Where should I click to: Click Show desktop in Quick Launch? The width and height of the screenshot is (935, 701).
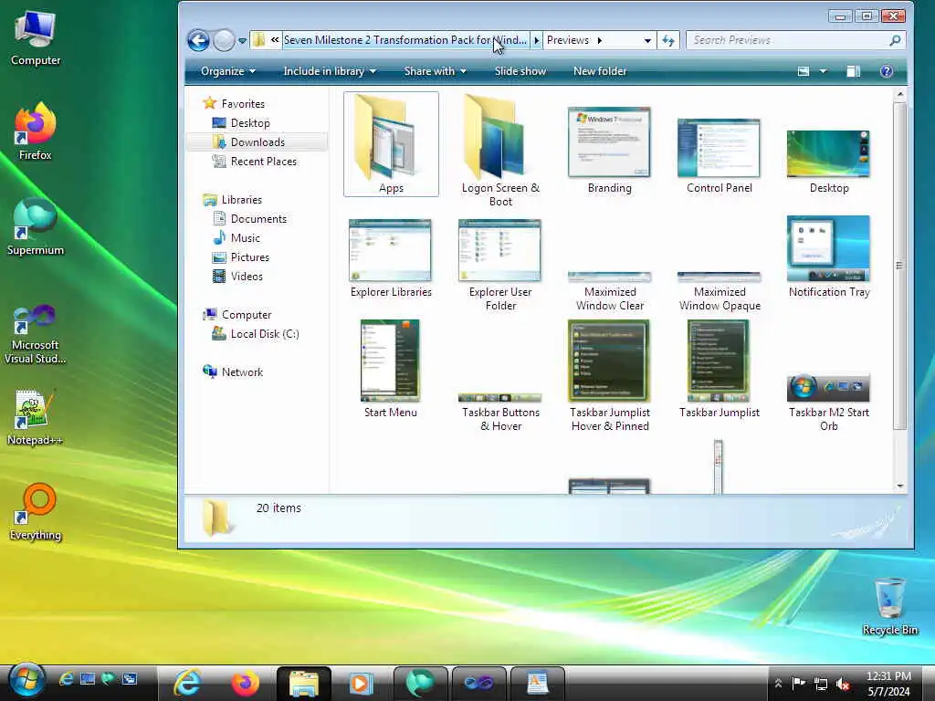(x=88, y=679)
